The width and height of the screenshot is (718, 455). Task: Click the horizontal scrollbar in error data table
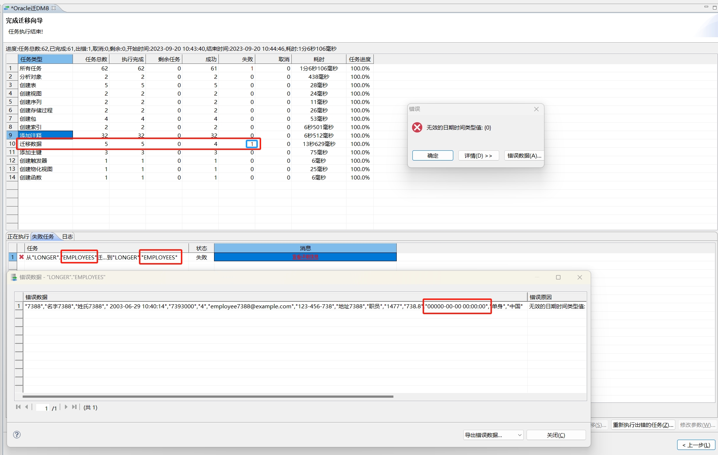208,396
